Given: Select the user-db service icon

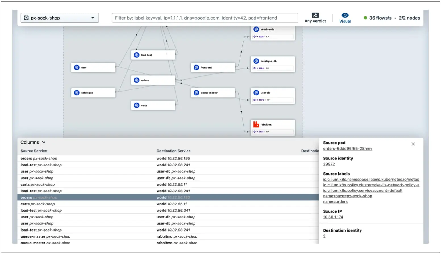Looking at the screenshot, I should click(256, 93).
